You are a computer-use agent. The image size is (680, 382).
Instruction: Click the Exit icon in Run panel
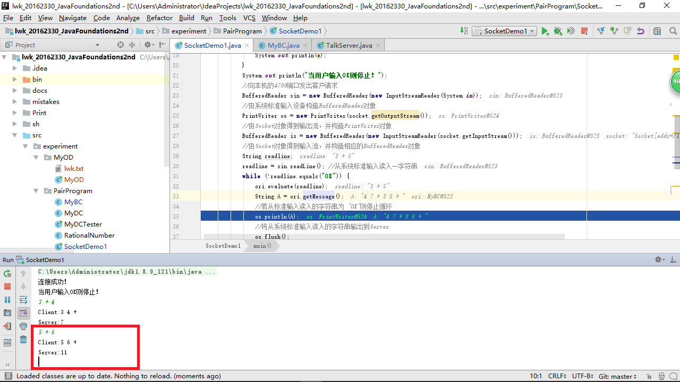[7, 326]
